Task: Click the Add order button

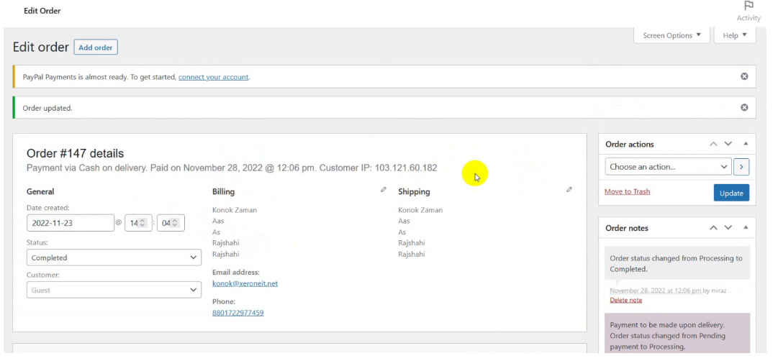Action: (x=96, y=47)
